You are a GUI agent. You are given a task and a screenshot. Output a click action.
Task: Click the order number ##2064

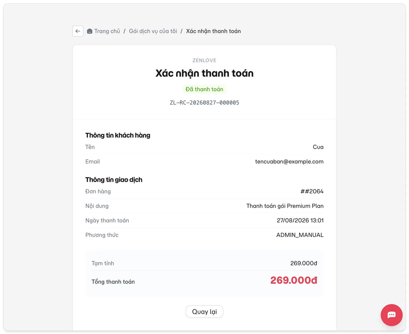(x=312, y=191)
